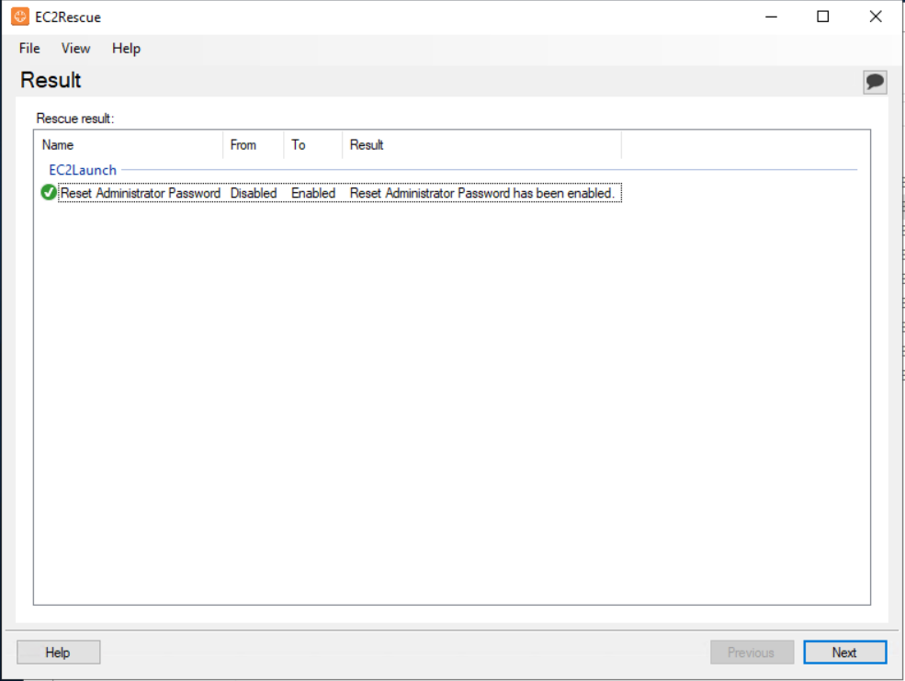Click the Result column header
905x681 pixels.
coord(482,145)
